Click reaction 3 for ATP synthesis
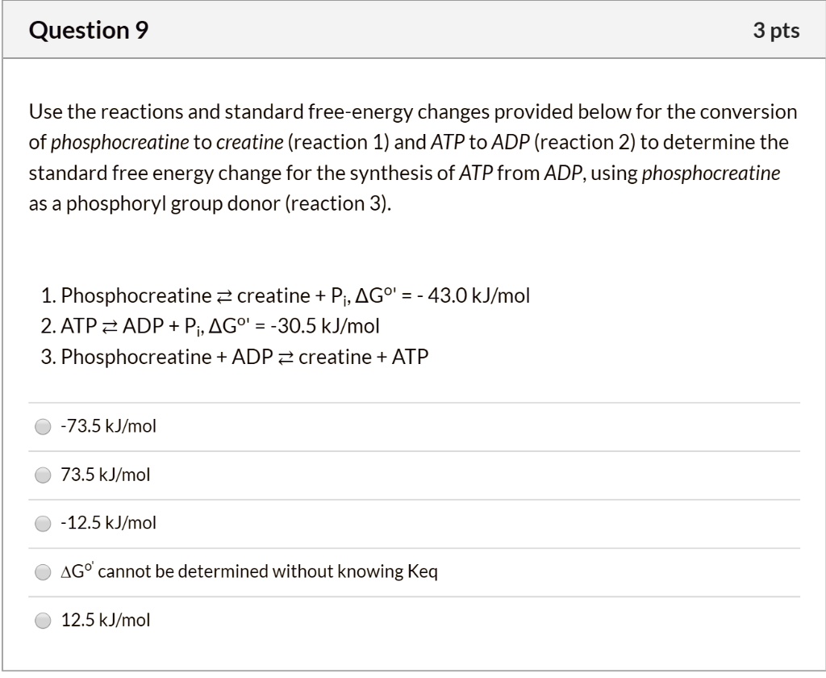The width and height of the screenshot is (826, 678). pyautogui.click(x=242, y=356)
